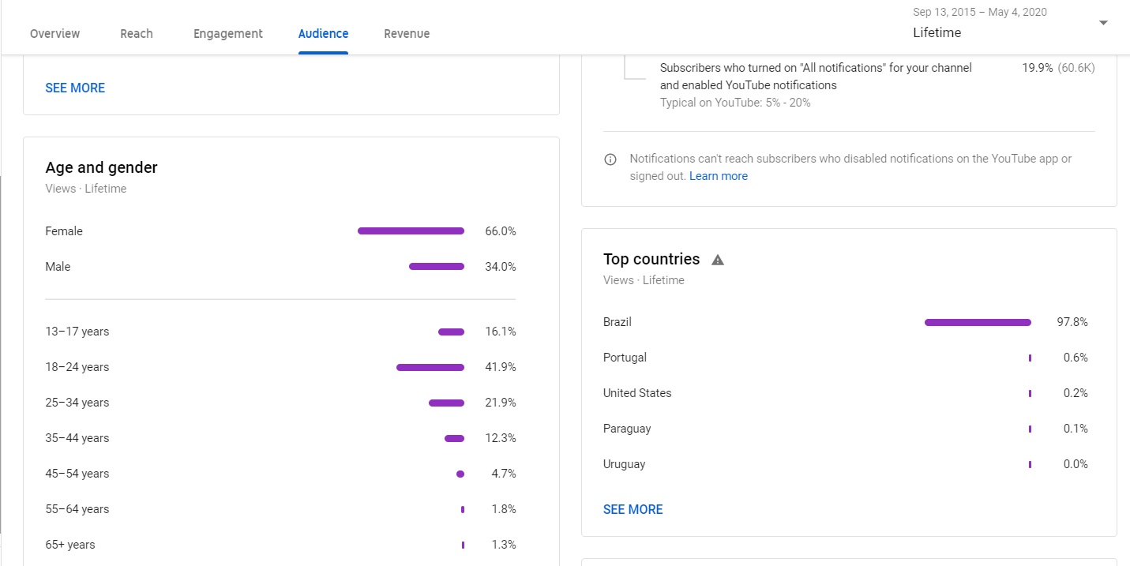Switch to the Reach tab
Viewport: 1130px width, 566px height.
(137, 34)
